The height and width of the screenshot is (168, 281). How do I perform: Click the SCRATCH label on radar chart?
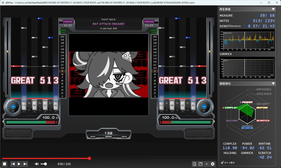(263, 121)
